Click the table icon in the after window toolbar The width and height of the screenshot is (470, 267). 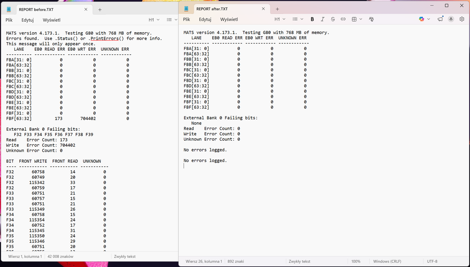354,19
